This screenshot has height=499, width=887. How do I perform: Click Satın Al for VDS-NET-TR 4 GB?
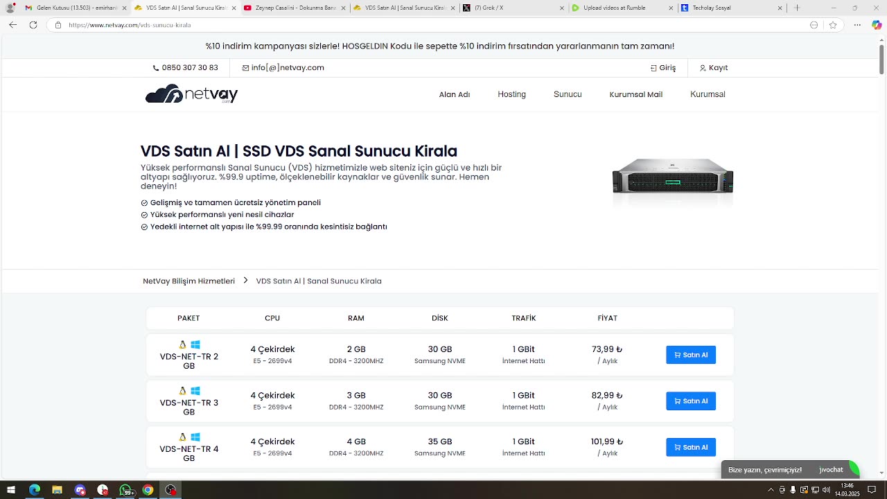691,447
